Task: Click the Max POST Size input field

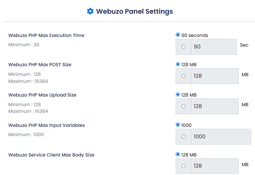Action: point(215,76)
